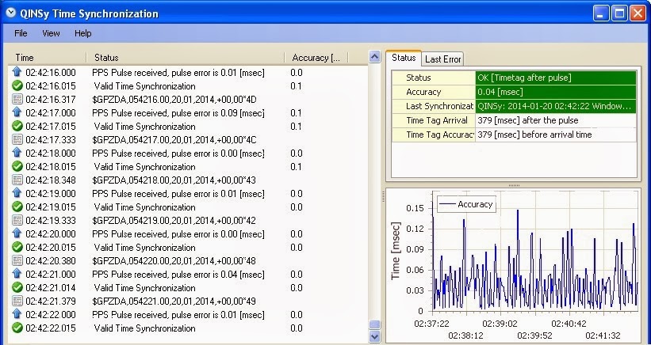The width and height of the screenshot is (651, 345).
Task: Click the message icon at 02:42:20.380
Action: point(17,260)
